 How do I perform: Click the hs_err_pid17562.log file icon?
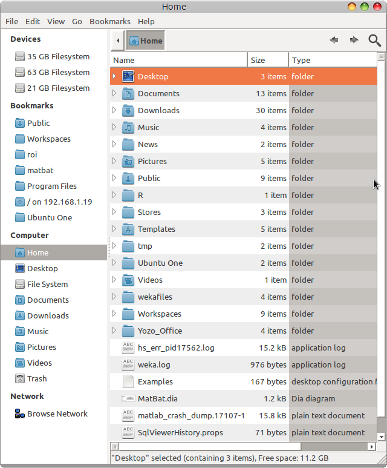[128, 348]
